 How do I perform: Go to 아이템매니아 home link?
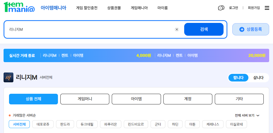[x=54, y=8]
